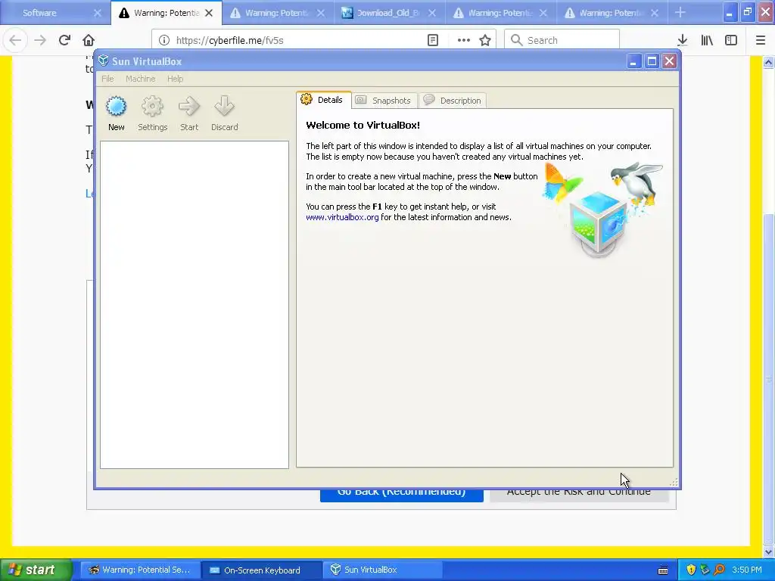Minimize the Sun VirtualBox window
775x581 pixels.
coord(634,61)
